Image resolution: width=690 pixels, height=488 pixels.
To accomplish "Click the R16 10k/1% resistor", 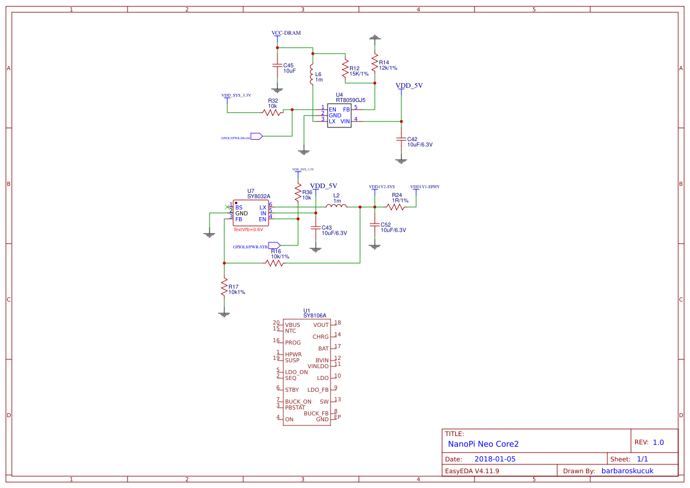I will [275, 263].
